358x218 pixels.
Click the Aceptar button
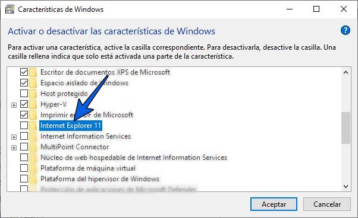point(274,204)
